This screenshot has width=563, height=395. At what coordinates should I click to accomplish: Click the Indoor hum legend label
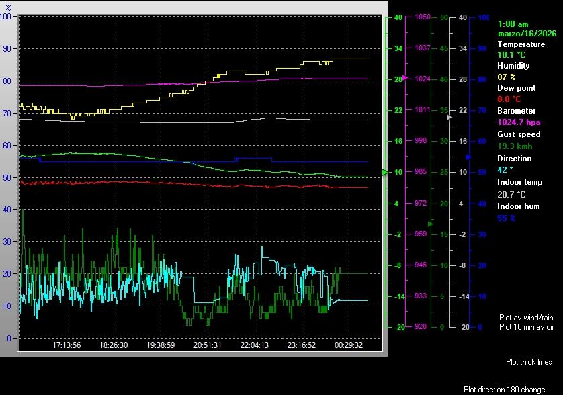pos(518,206)
